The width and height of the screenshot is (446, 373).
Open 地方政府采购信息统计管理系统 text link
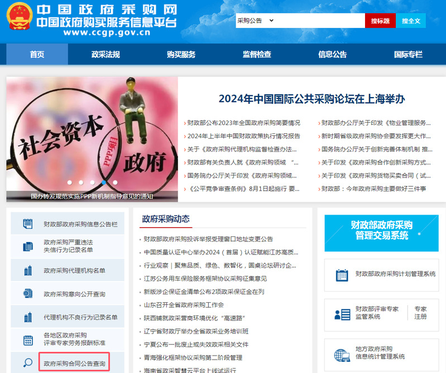click(380, 352)
